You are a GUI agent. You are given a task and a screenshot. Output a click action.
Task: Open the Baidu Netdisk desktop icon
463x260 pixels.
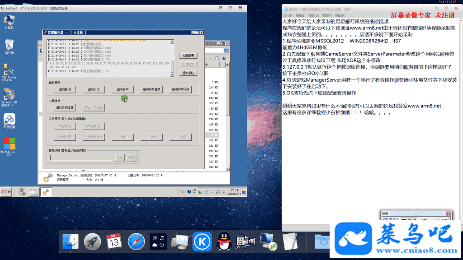pos(9,120)
